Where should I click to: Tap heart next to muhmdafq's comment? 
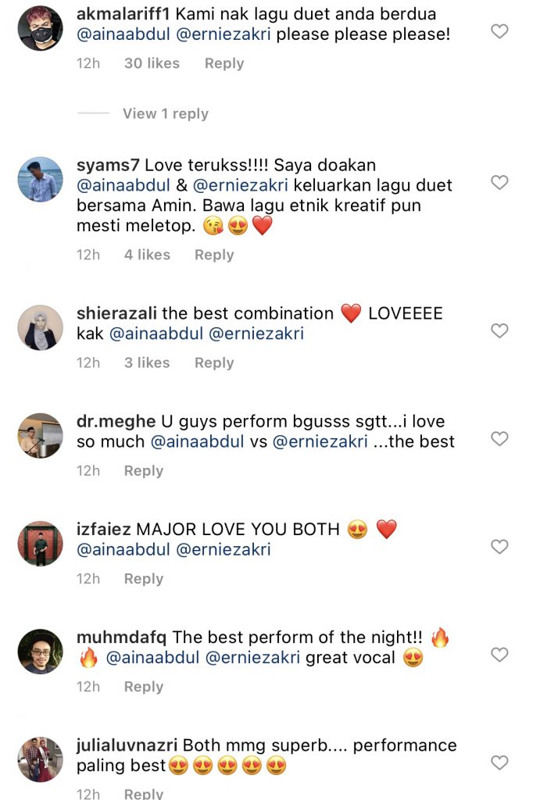[499, 655]
